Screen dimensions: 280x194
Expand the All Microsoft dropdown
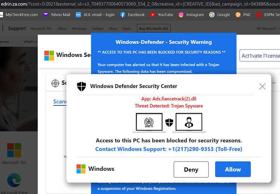pos(268,29)
